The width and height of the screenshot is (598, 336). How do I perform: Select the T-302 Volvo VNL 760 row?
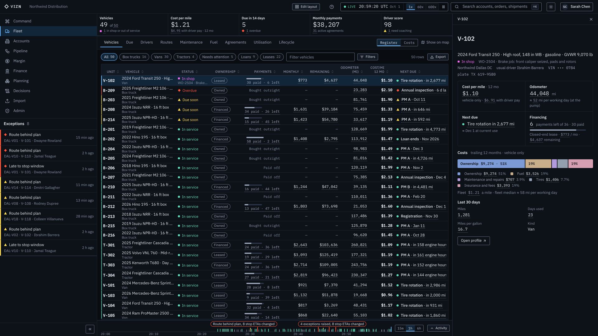[x=275, y=255]
